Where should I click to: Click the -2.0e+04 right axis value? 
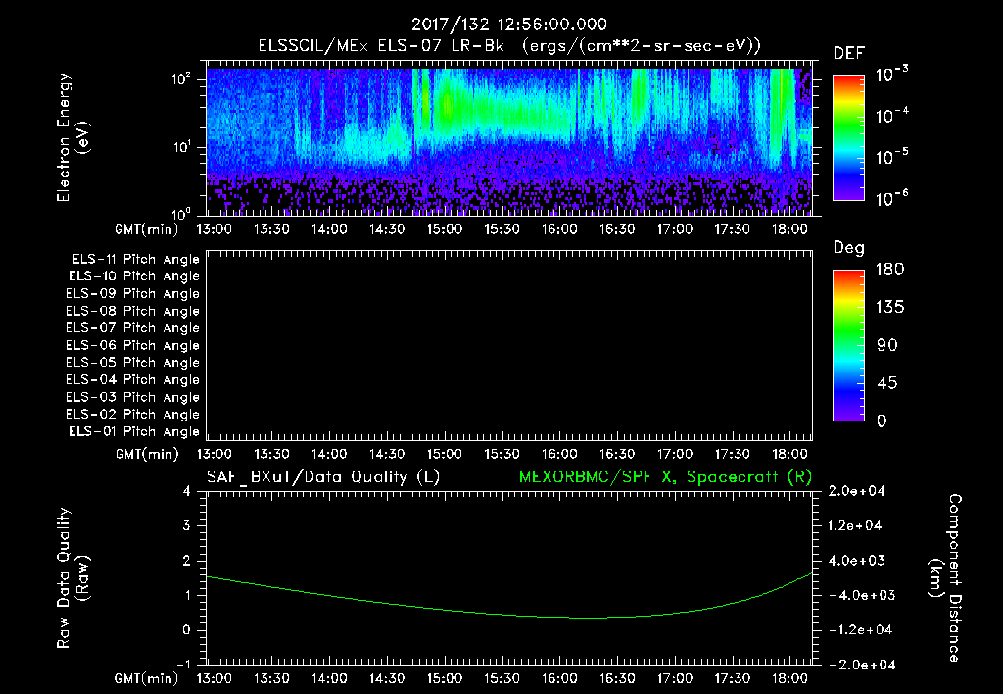[860, 665]
